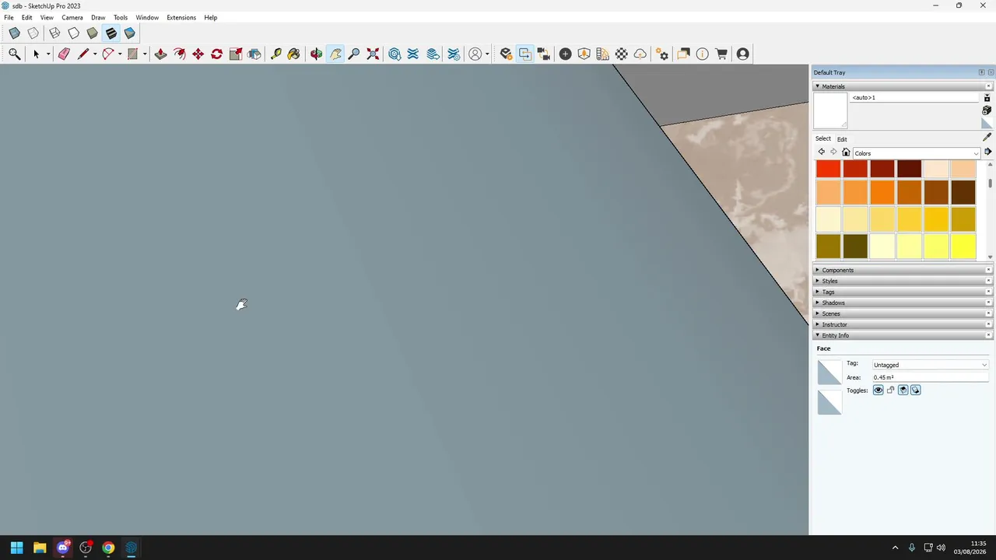The height and width of the screenshot is (560, 996).
Task: Click the Zoom Extents tool
Action: pyautogui.click(x=373, y=54)
